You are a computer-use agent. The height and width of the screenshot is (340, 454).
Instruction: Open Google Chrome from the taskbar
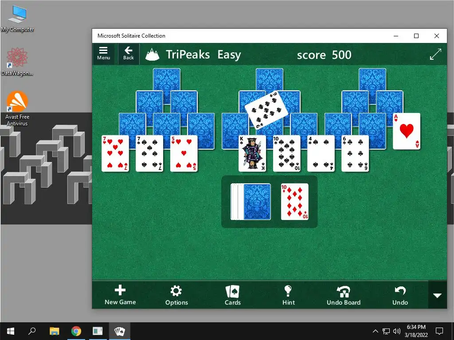point(76,331)
